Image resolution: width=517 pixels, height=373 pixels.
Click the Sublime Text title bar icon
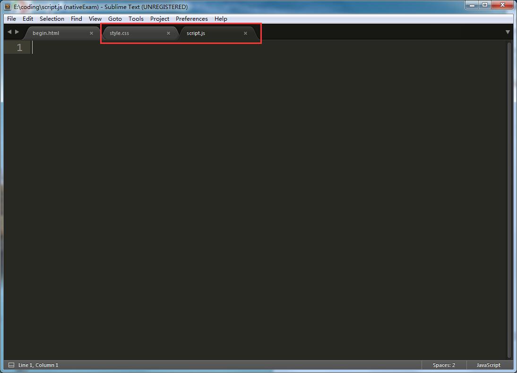click(x=7, y=7)
